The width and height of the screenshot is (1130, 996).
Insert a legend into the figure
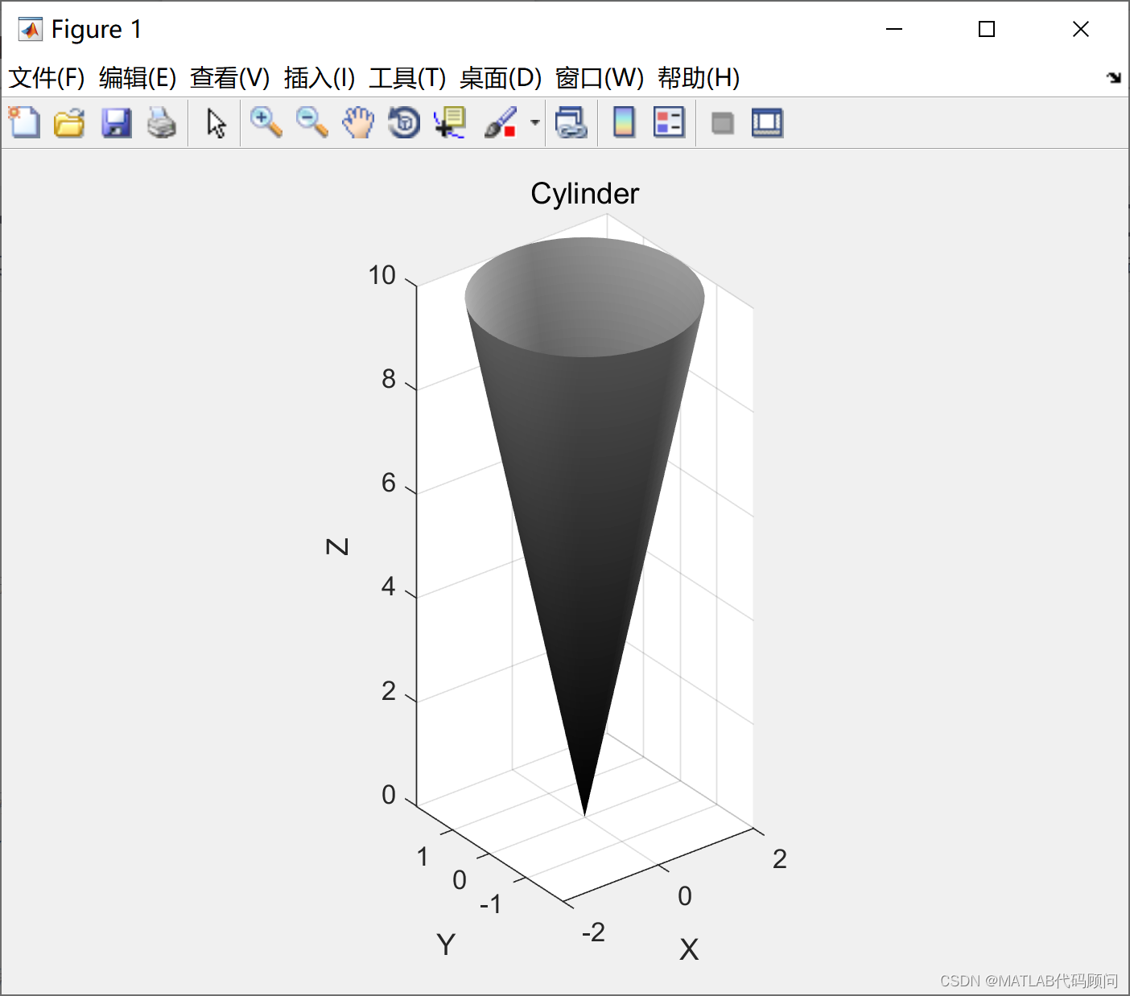pyautogui.click(x=668, y=122)
